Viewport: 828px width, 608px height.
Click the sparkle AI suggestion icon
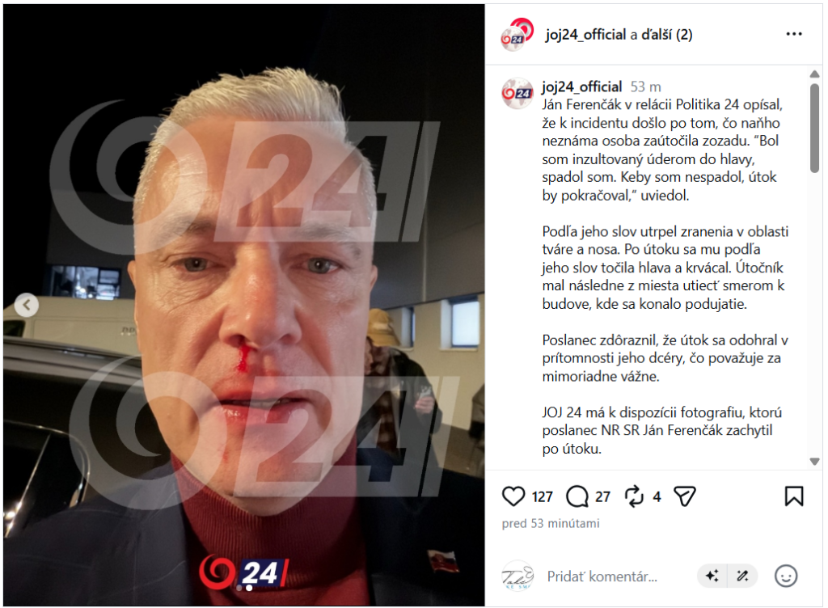tap(712, 576)
